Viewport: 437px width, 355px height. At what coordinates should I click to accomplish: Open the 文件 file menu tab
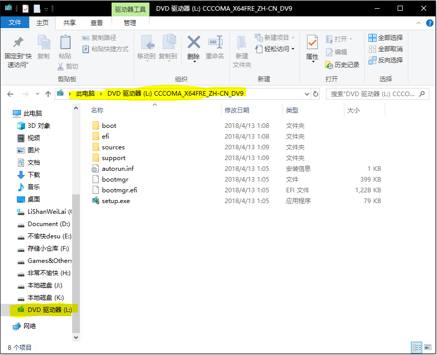pyautogui.click(x=15, y=23)
